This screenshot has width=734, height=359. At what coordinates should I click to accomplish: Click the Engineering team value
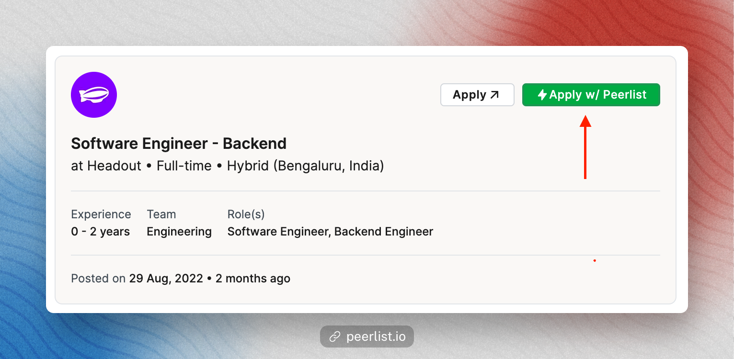click(179, 232)
